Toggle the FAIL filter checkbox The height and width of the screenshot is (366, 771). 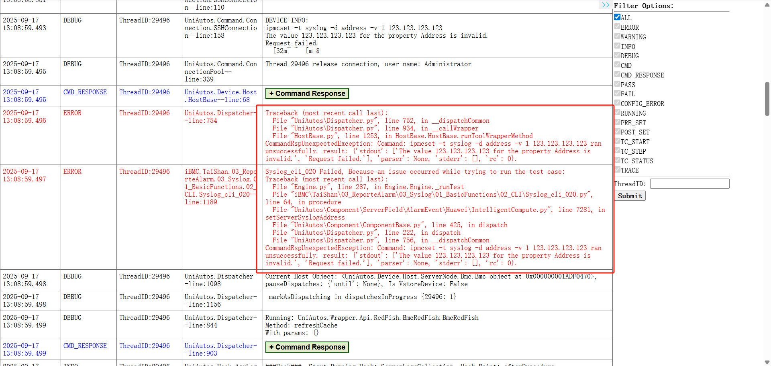[617, 94]
